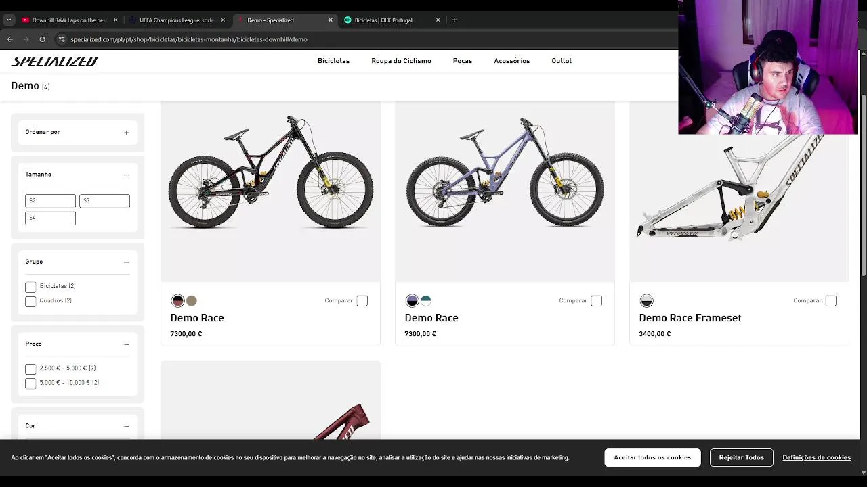Open the Peças menu
This screenshot has height=487, width=867.
(x=463, y=61)
